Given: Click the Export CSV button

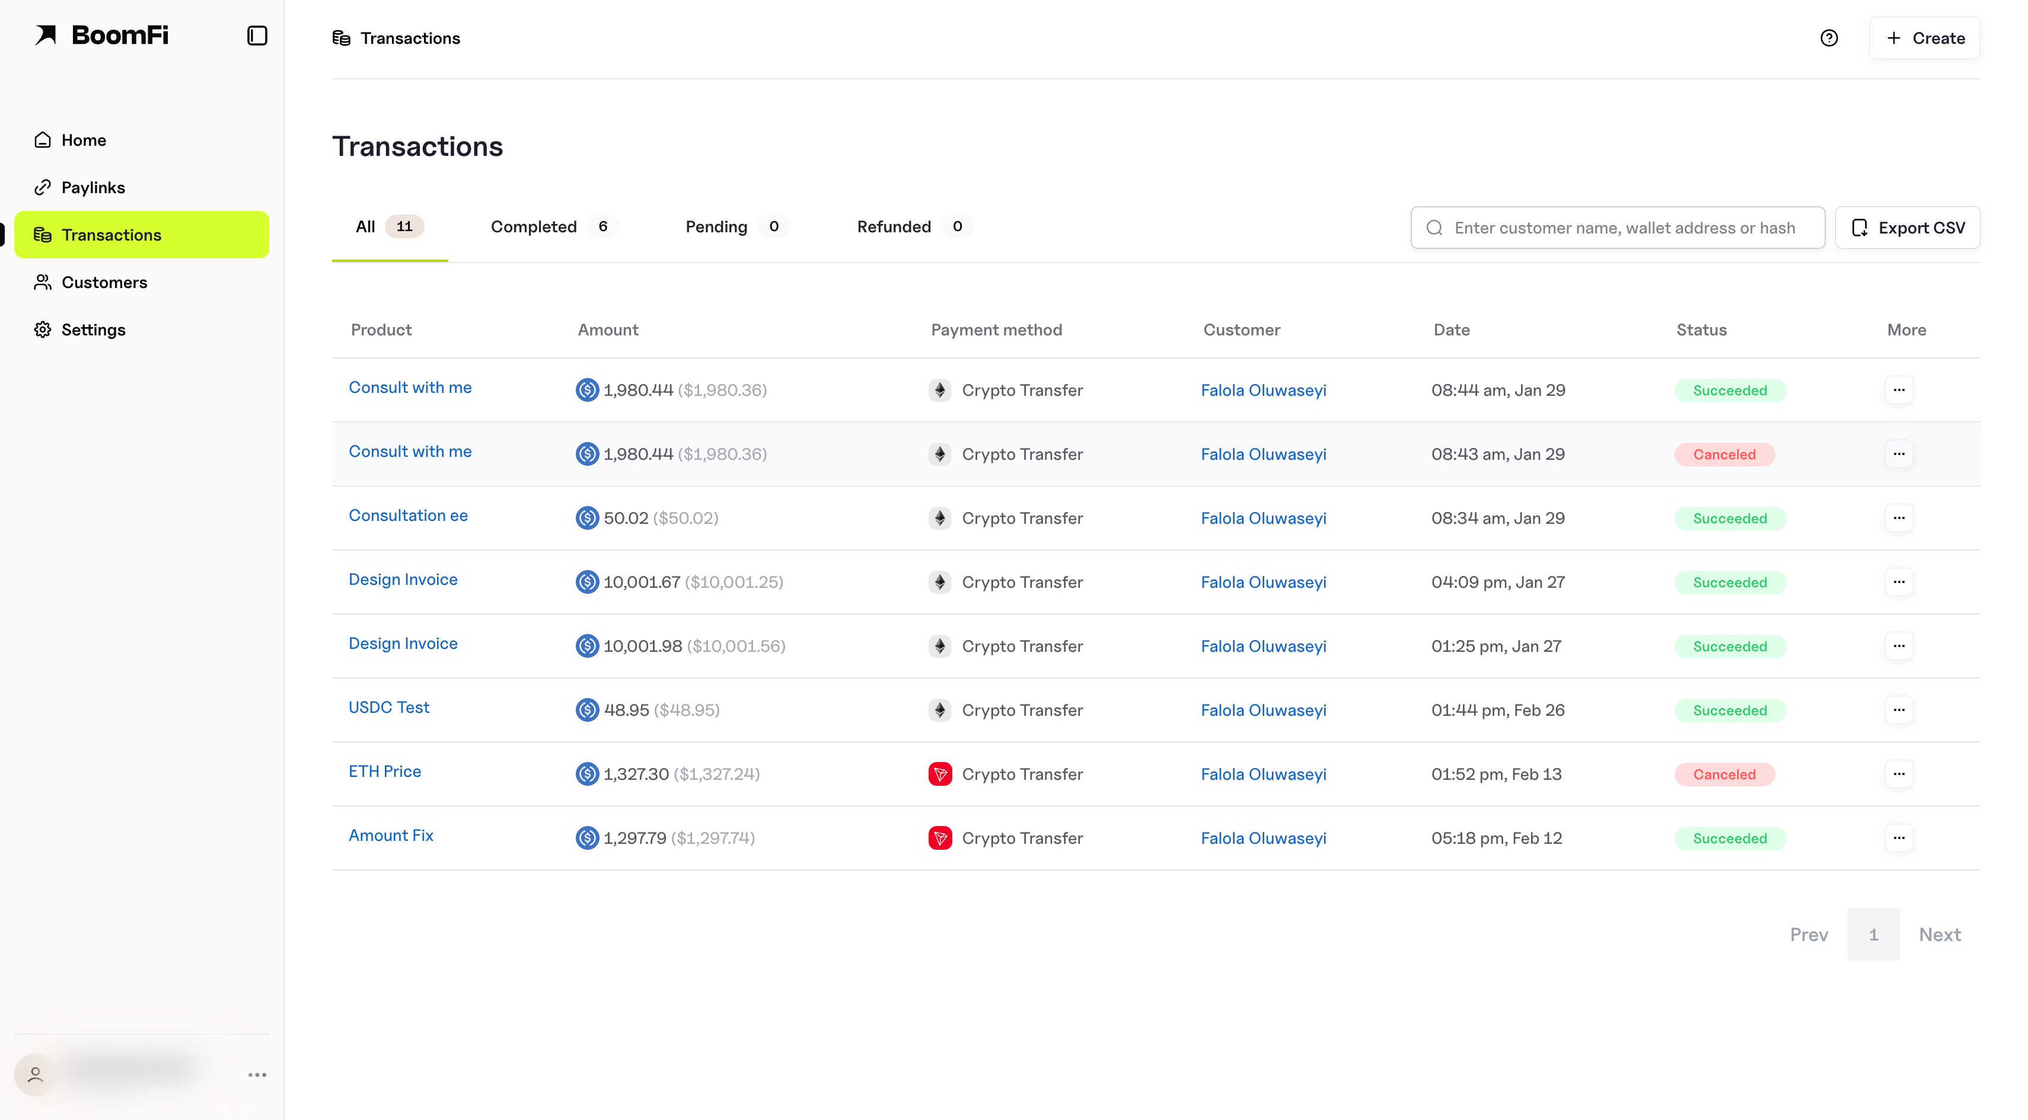Looking at the screenshot, I should coord(1907,228).
